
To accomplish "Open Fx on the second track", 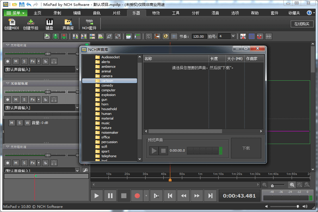I will pyautogui.click(x=33, y=99).
